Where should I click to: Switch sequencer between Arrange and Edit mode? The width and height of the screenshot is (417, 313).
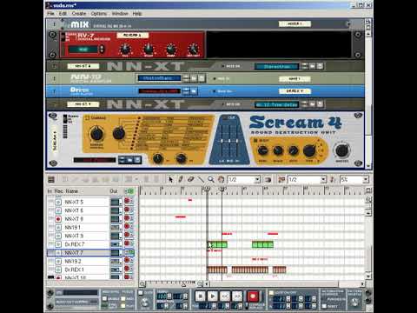[51, 180]
